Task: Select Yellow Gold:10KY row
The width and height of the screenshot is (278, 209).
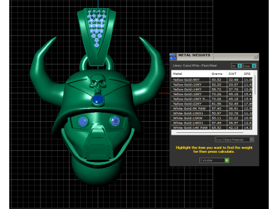Action: point(212,85)
